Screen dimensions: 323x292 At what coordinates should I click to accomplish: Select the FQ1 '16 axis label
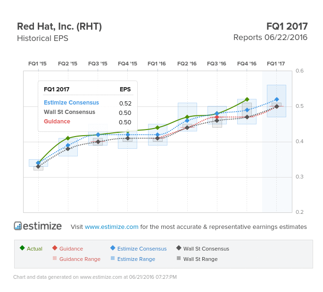point(157,64)
